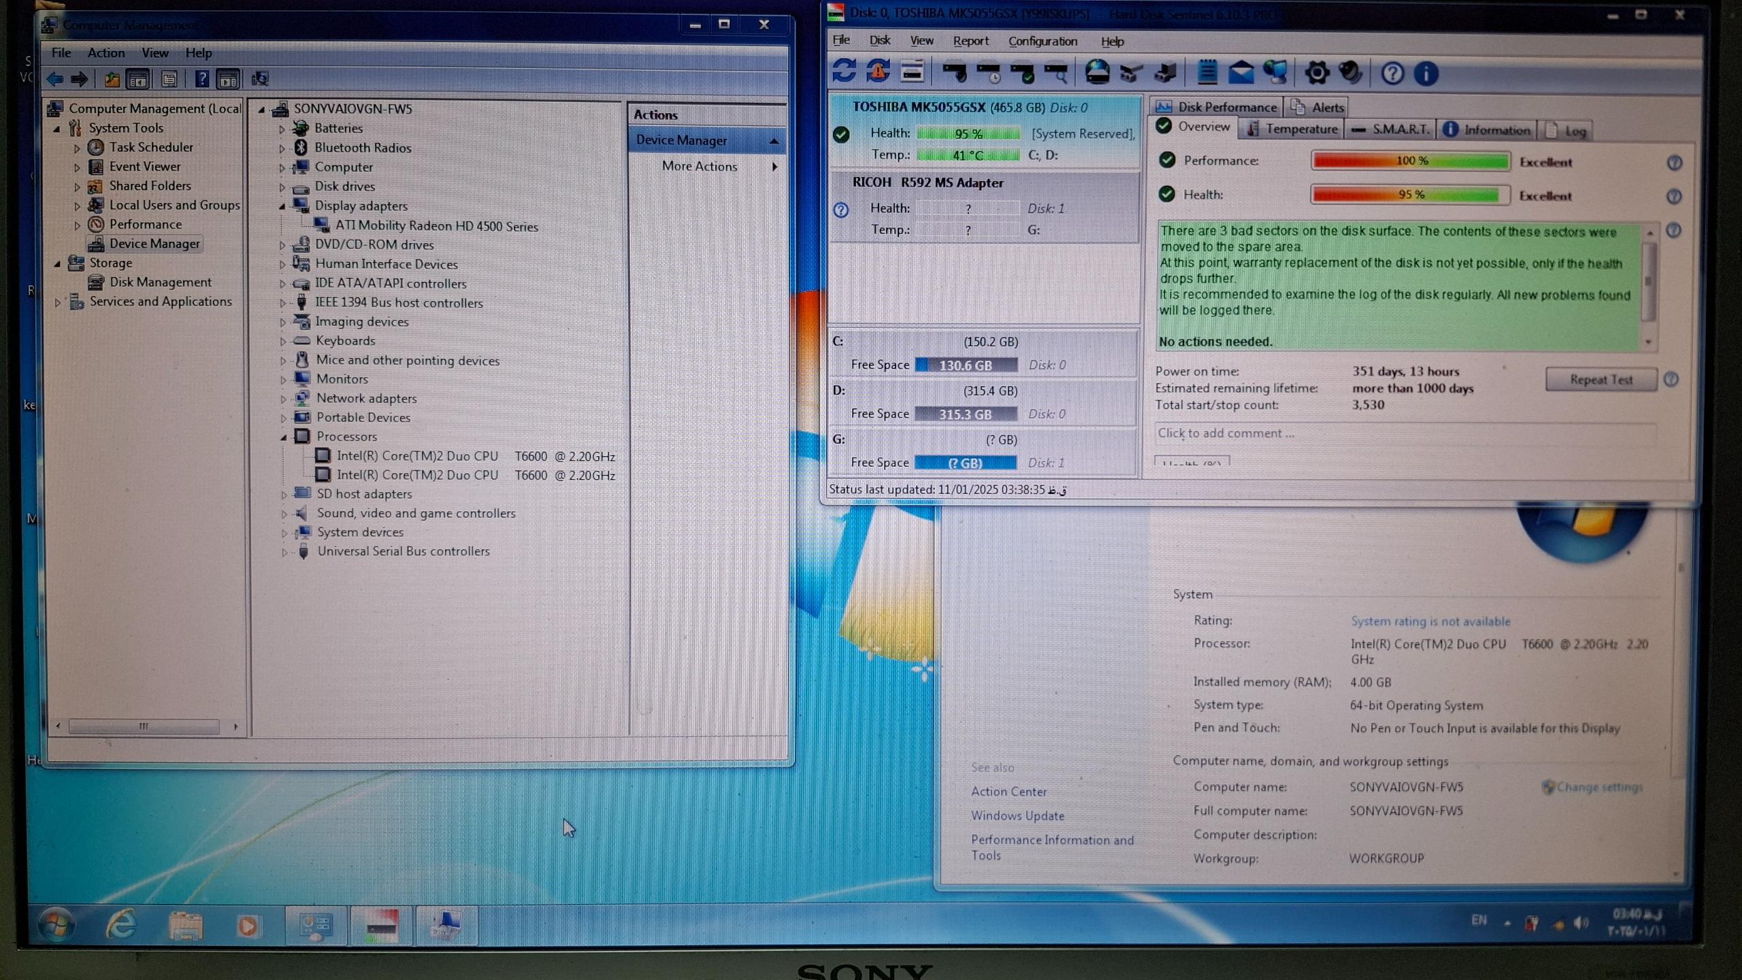Open the Windows Update link
The width and height of the screenshot is (1742, 980).
(x=1017, y=816)
